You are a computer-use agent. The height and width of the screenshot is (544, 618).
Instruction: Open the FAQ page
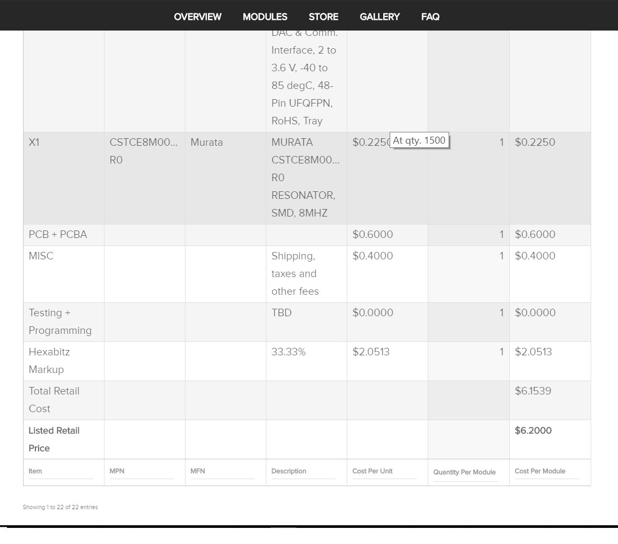coord(430,17)
